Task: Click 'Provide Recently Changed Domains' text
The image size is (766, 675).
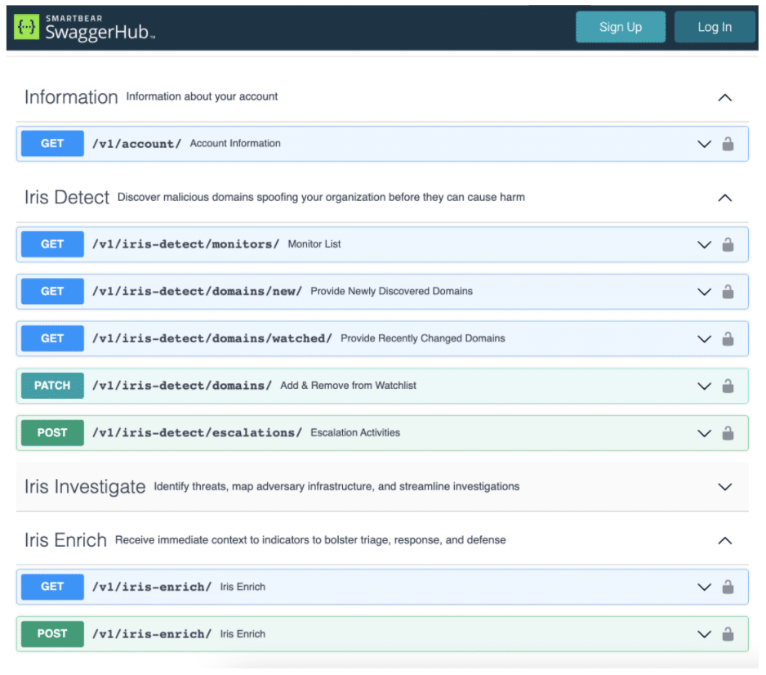Action: 422,338
